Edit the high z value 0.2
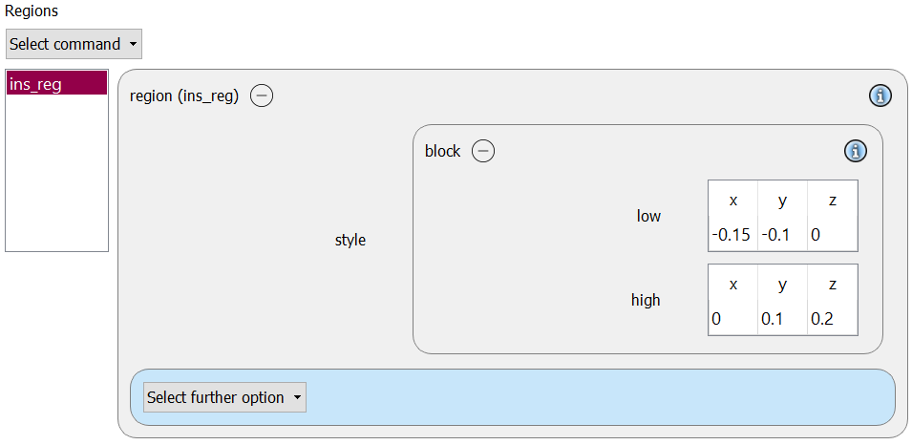The height and width of the screenshot is (445, 912). pyautogui.click(x=832, y=319)
